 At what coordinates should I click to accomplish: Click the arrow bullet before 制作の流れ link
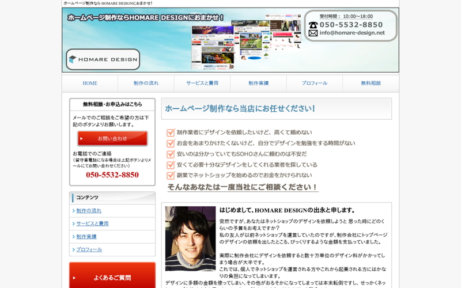pyautogui.click(x=74, y=211)
